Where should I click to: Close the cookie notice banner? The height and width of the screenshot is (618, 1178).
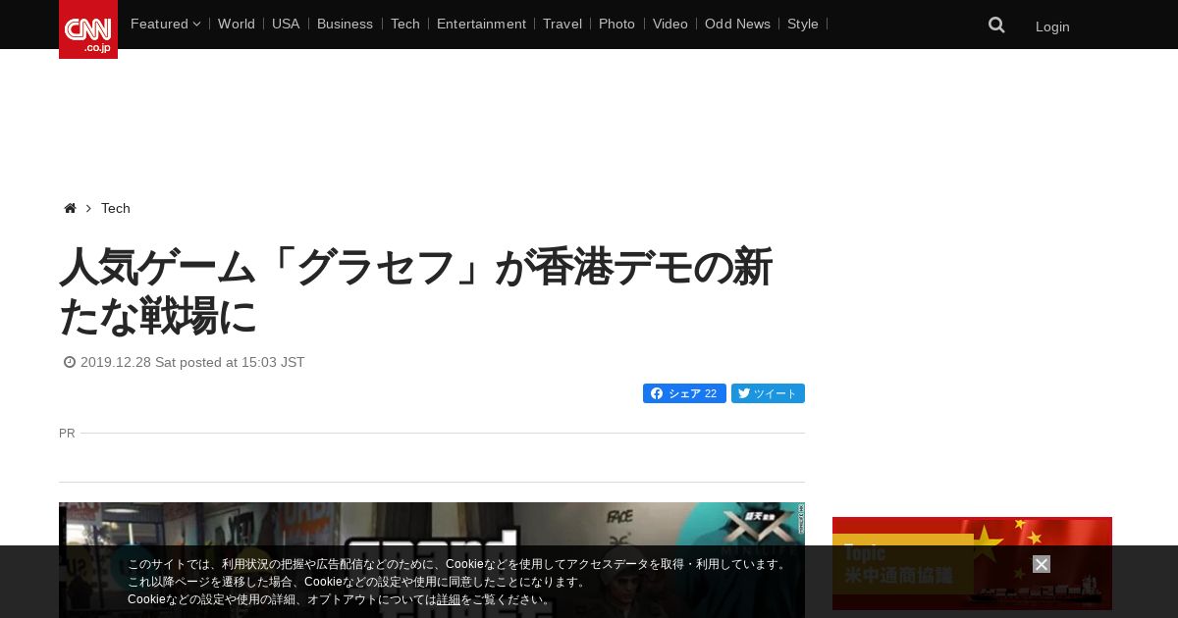tap(1042, 564)
